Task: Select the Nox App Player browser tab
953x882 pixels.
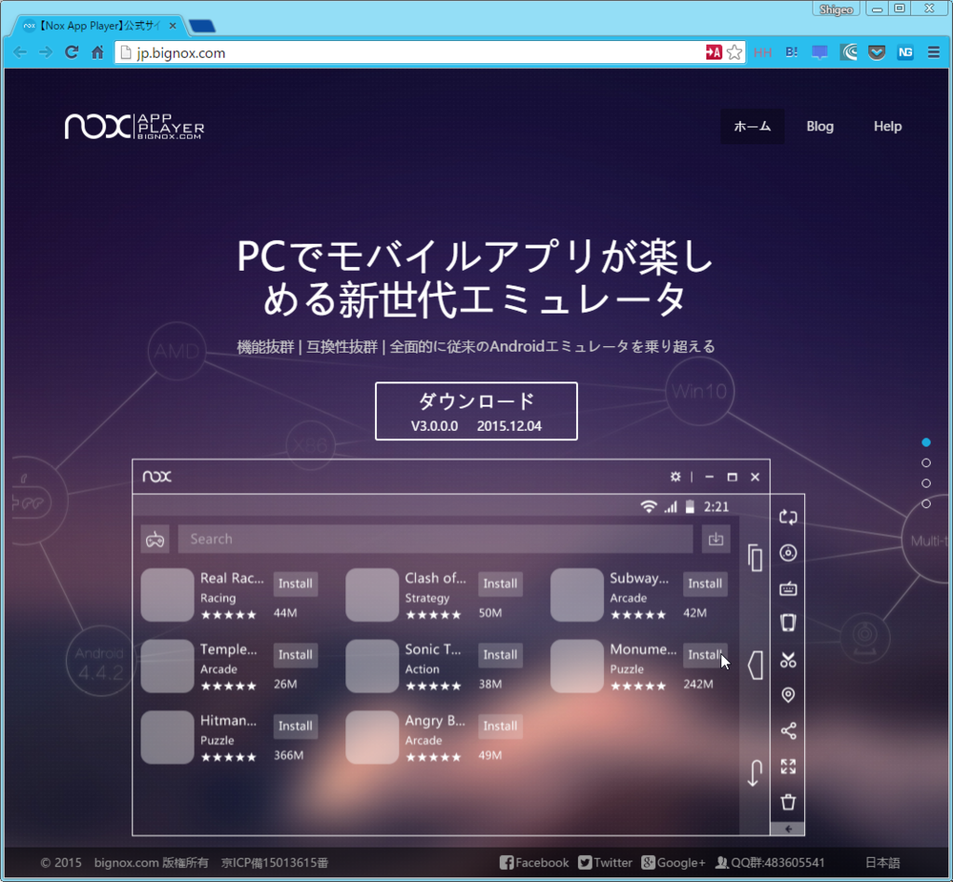Action: click(99, 25)
